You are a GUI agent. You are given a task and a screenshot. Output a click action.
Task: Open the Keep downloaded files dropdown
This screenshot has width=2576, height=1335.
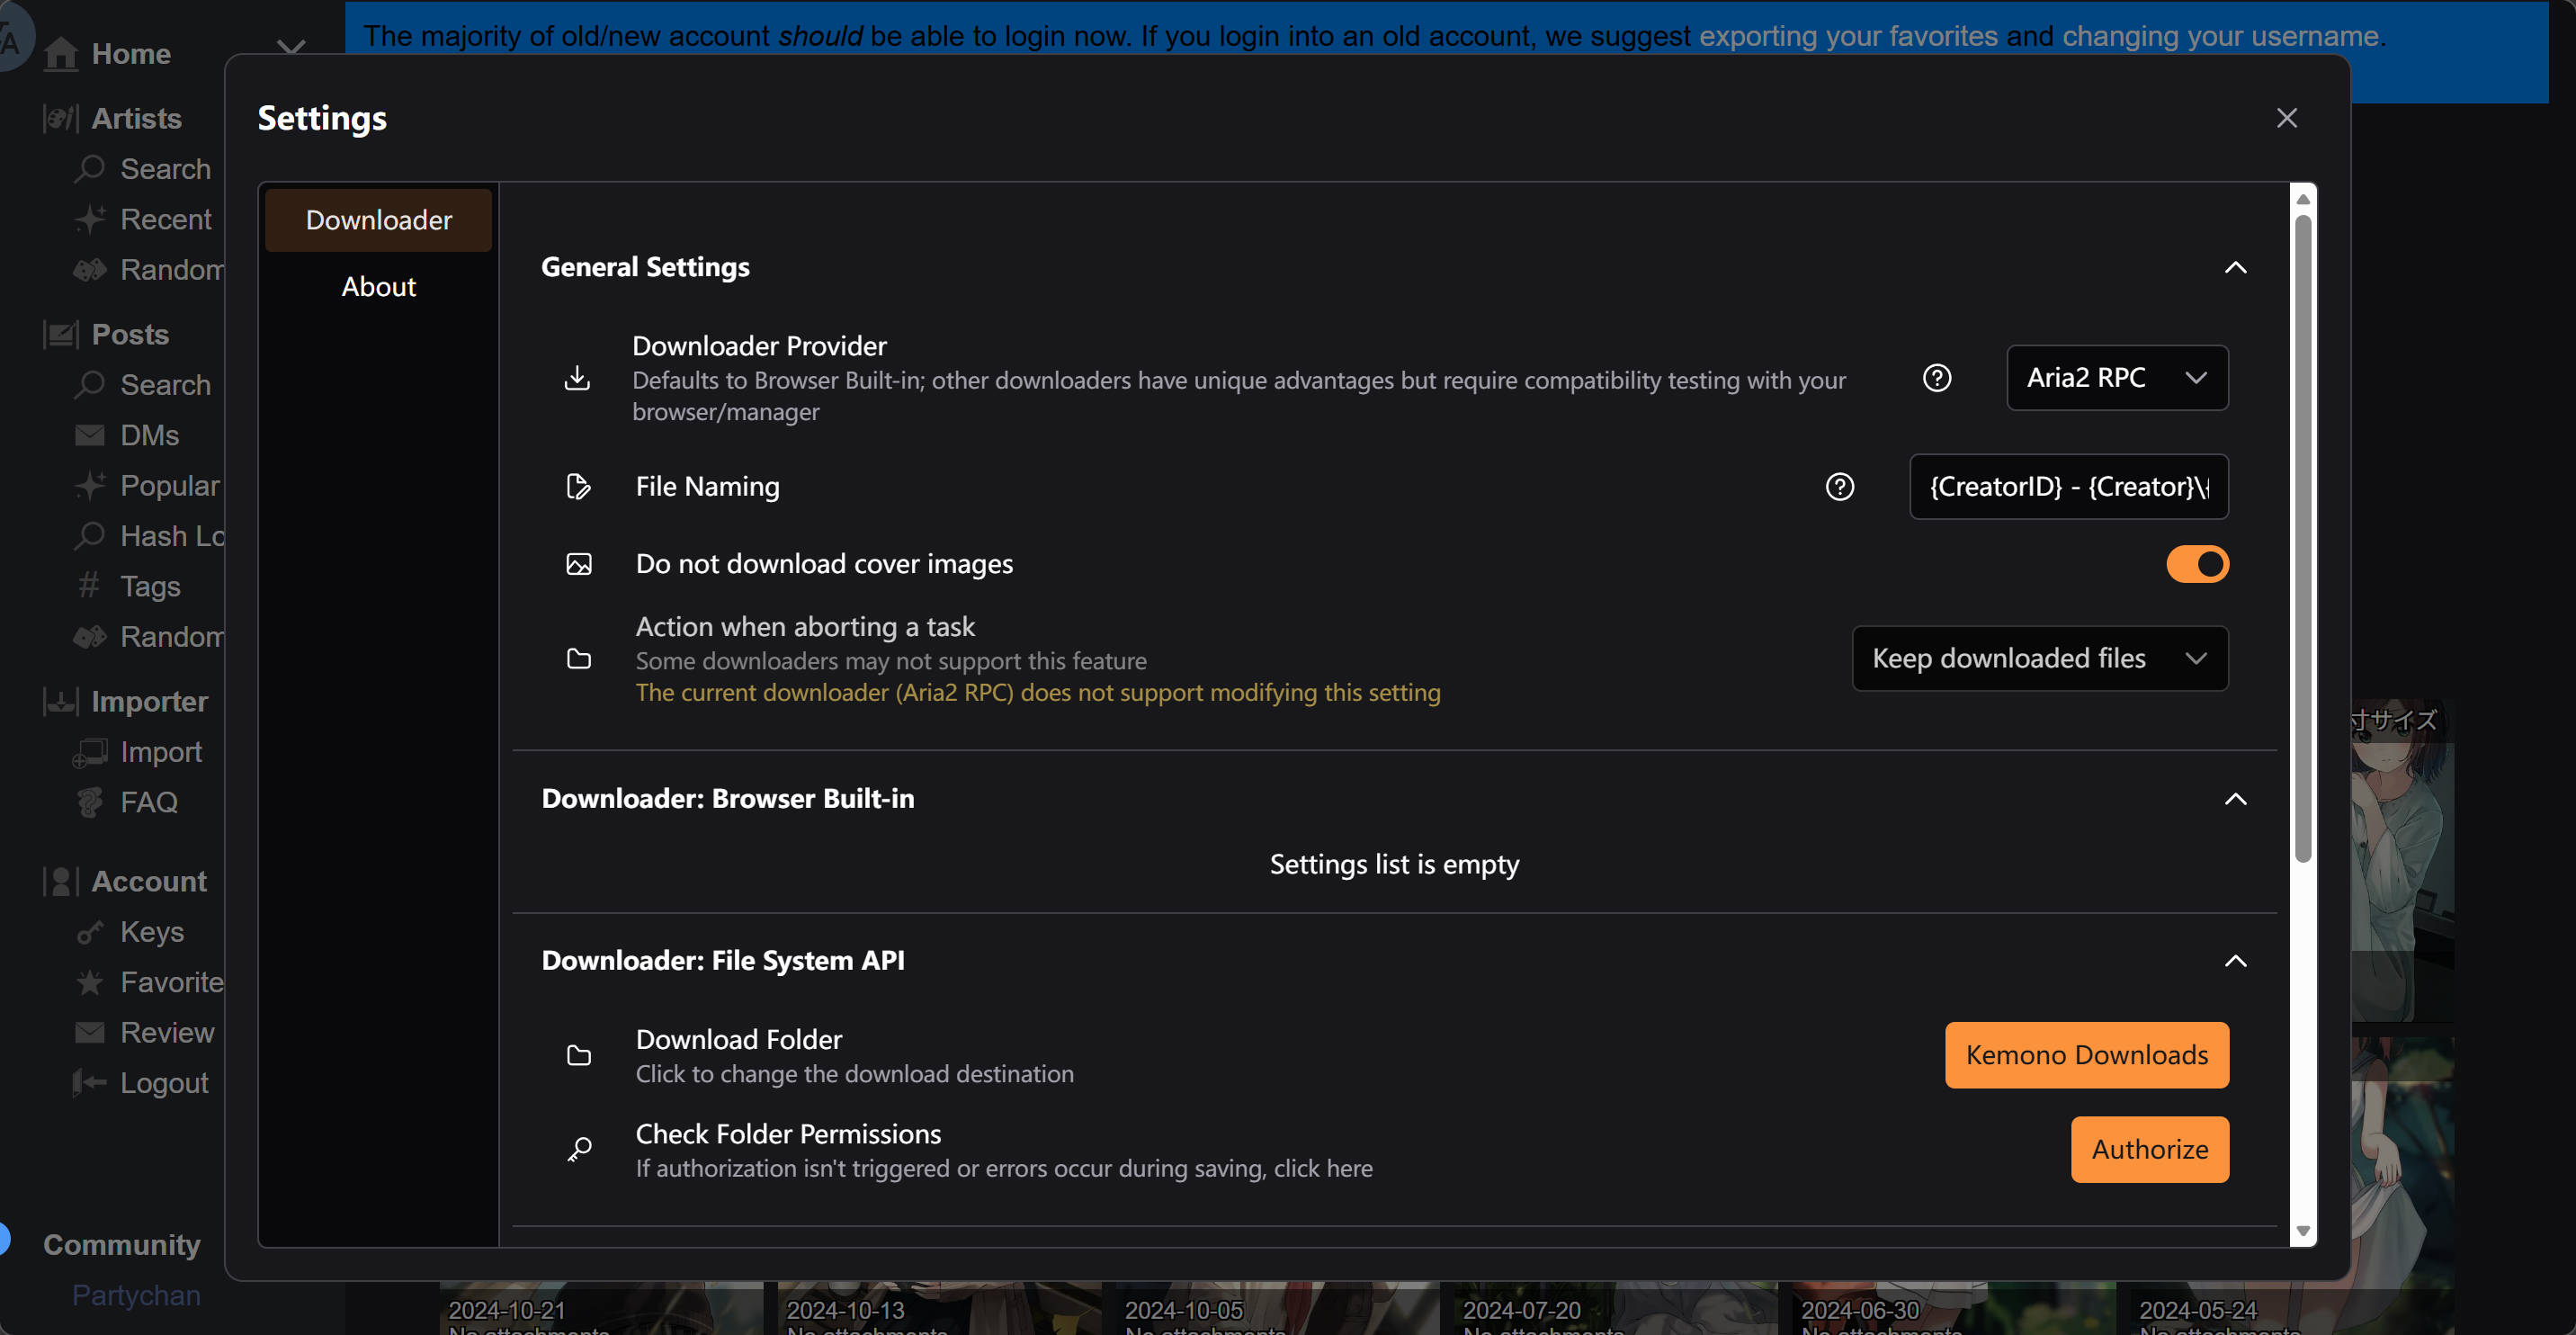[2039, 659]
